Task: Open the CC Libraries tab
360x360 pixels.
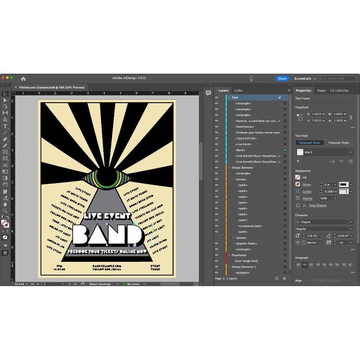Action: coord(339,91)
